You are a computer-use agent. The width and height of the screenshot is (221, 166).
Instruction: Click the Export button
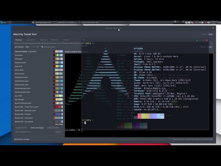pos(58,132)
